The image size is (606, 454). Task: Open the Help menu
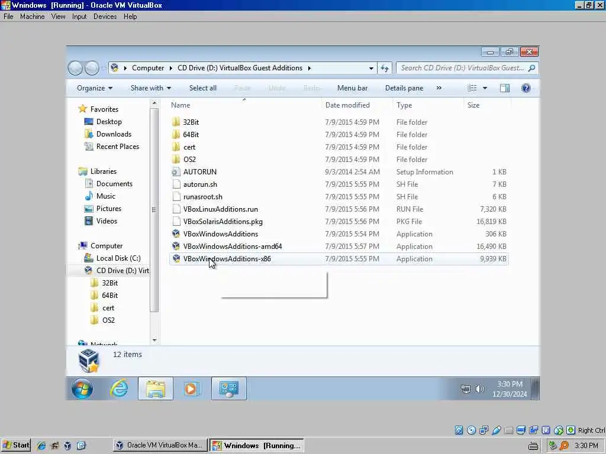point(130,17)
